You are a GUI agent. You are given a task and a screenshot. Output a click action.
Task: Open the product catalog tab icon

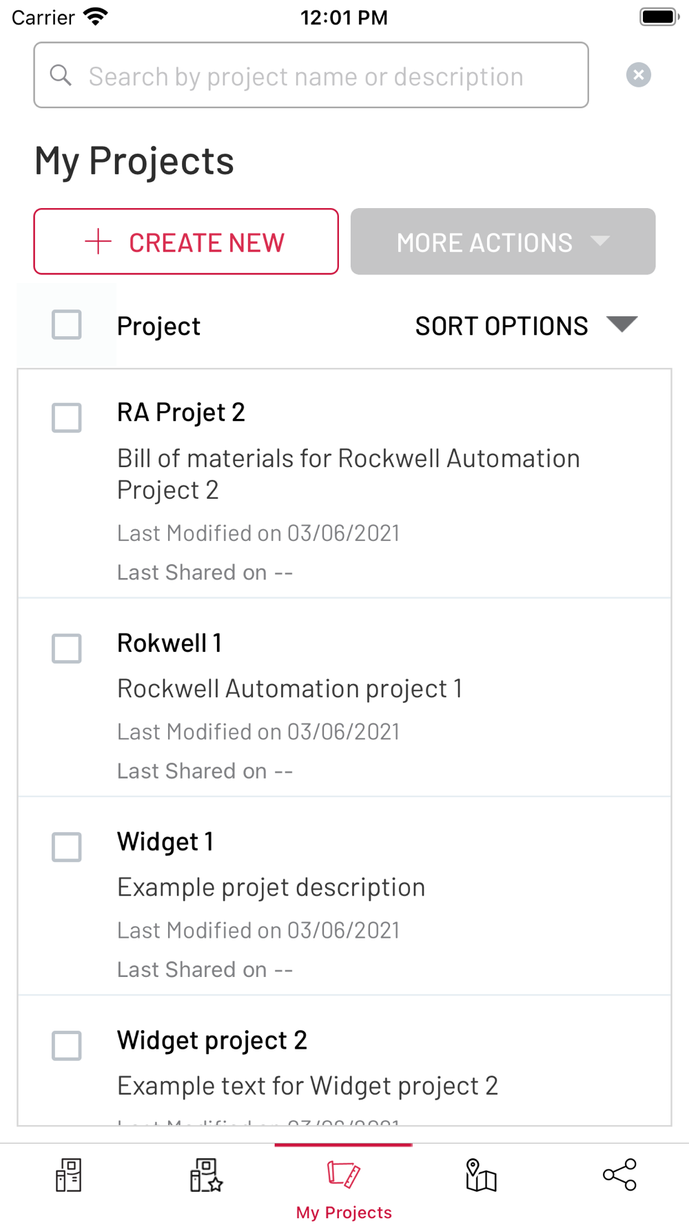click(68, 1175)
